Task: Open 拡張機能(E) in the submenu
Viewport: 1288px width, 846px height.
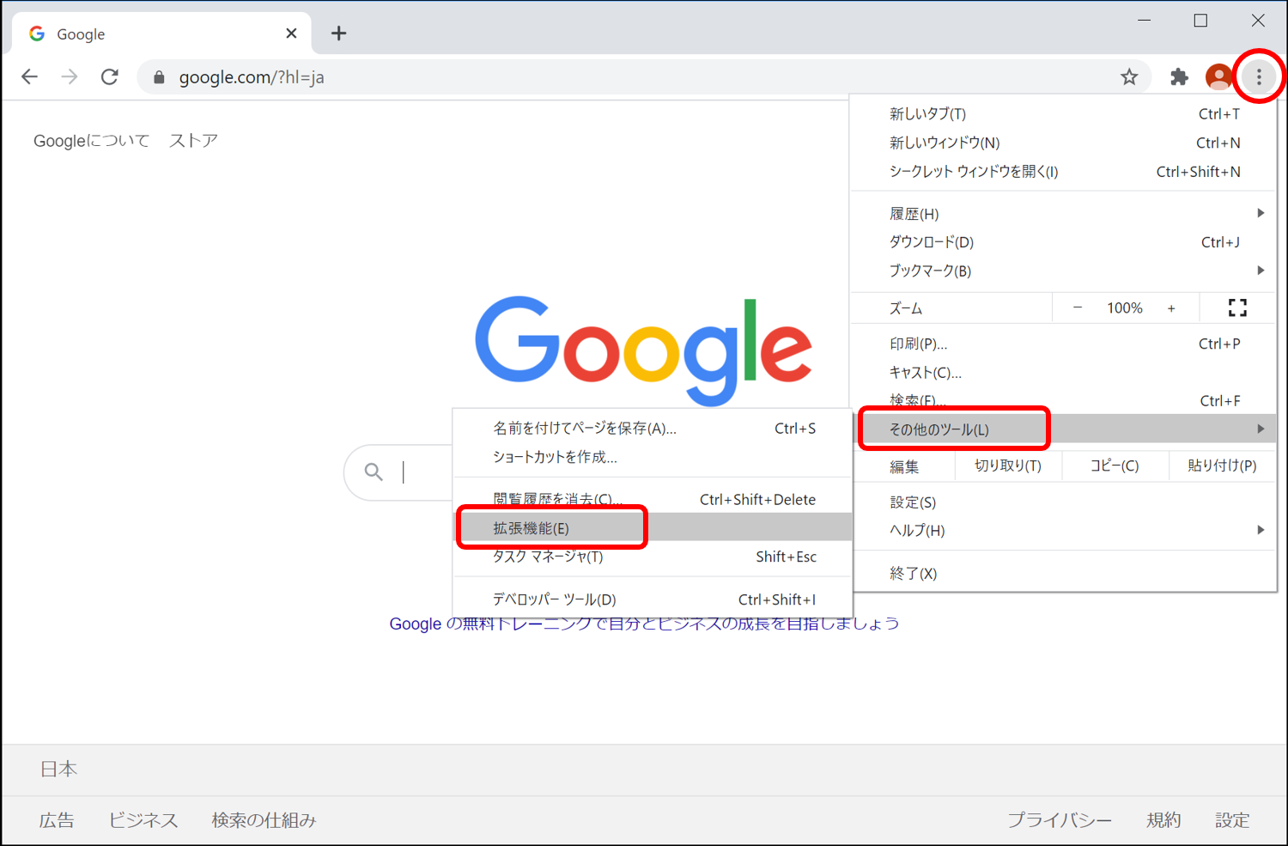Action: click(x=653, y=527)
